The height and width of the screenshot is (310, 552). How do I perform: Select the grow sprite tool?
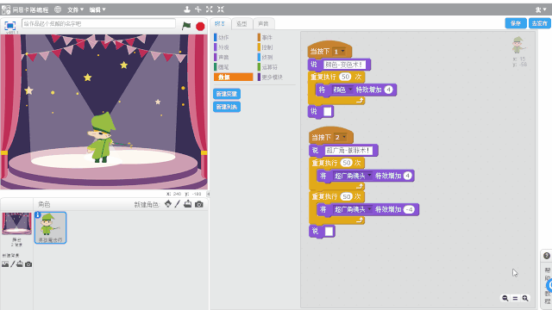click(x=210, y=9)
